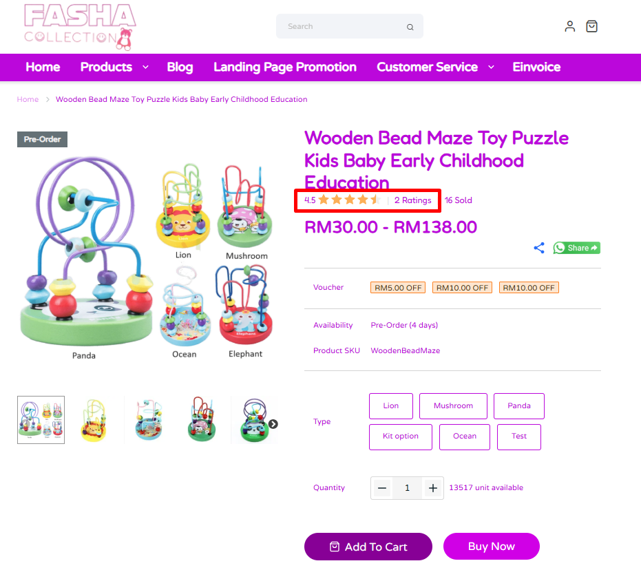Open the user account icon
The height and width of the screenshot is (570, 641).
569,26
